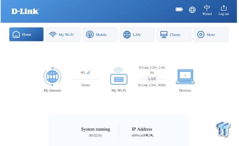Open the language globe icon in header

[x=192, y=10]
